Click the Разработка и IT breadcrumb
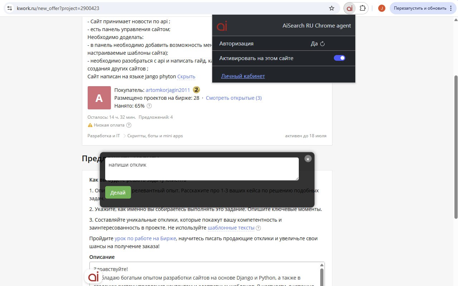 coord(104,136)
